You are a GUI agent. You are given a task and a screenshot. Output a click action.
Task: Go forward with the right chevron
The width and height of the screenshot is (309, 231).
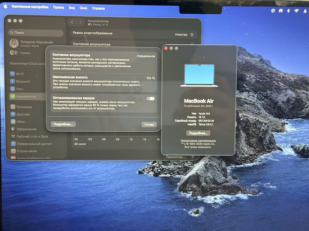(80, 22)
